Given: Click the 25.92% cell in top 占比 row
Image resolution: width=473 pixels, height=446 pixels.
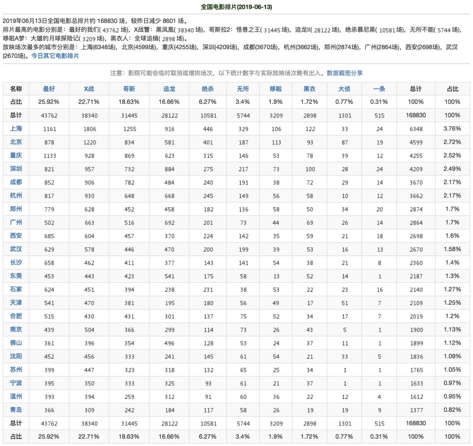Looking at the screenshot, I should pyautogui.click(x=49, y=102).
